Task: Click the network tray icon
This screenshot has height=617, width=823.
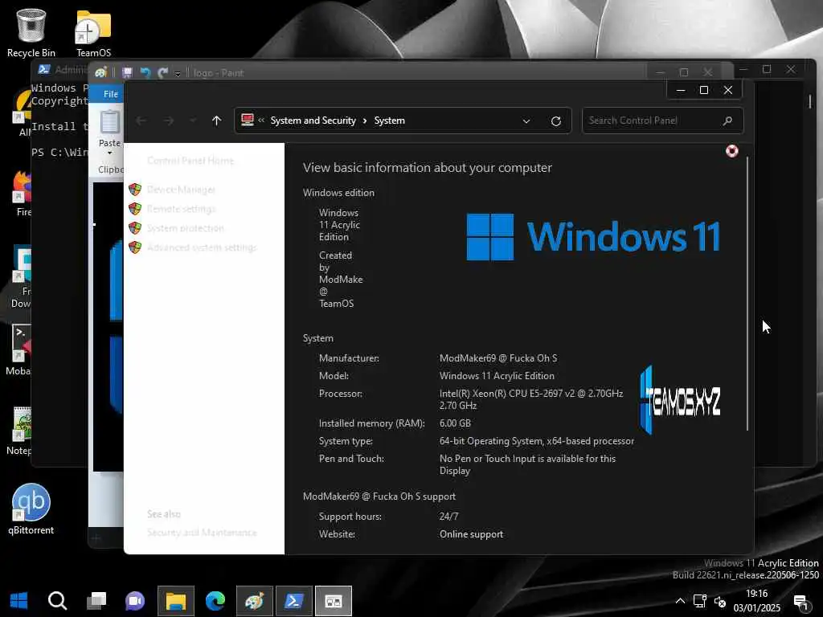Action: (x=700, y=601)
